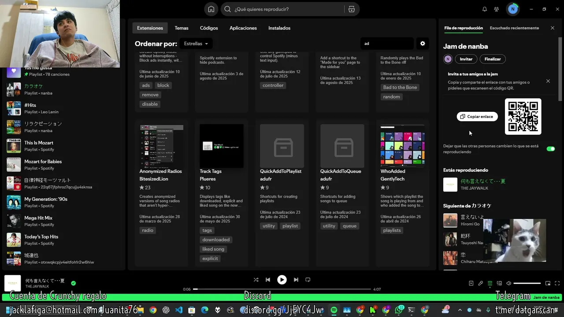Open the Escuchado recientemente tab
Image resolution: width=564 pixels, height=317 pixels.
click(x=514, y=28)
